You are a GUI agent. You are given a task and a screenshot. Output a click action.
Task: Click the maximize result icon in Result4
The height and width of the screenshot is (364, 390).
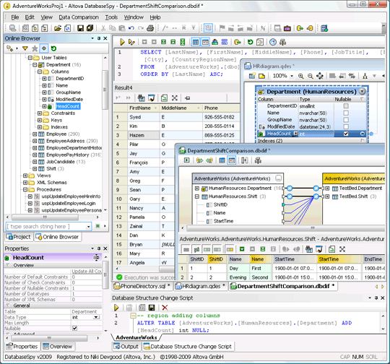(175, 97)
